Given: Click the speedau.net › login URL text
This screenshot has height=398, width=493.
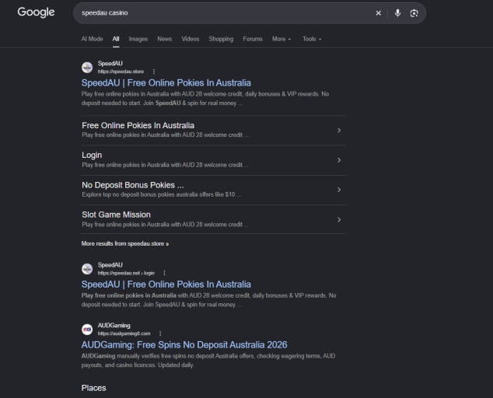Looking at the screenshot, I should [x=126, y=273].
